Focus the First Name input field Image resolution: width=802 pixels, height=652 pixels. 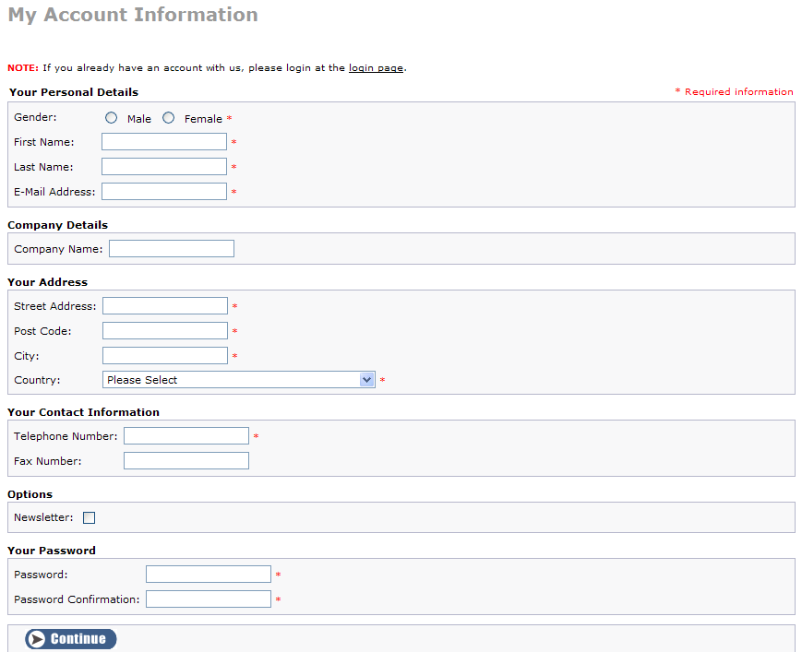164,141
